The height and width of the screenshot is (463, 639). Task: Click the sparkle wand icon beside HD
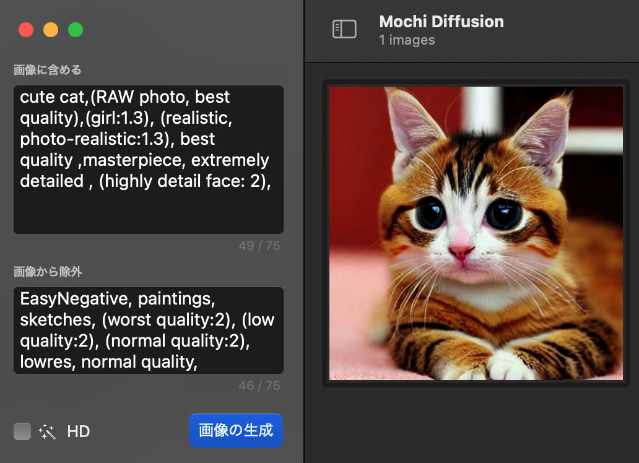click(47, 431)
